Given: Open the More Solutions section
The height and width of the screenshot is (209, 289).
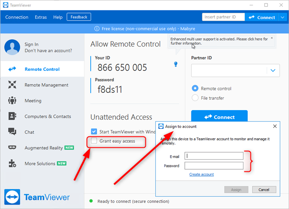Looking at the screenshot, I should [42, 164].
